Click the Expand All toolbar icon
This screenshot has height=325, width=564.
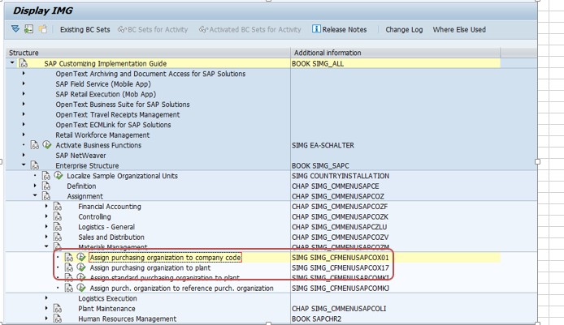pyautogui.click(x=15, y=28)
